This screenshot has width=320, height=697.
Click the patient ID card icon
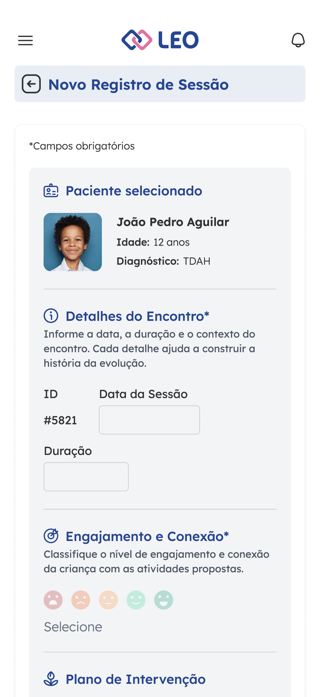pyautogui.click(x=51, y=191)
